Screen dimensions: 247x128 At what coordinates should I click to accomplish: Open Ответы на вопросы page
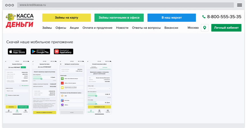pyautogui.click(x=146, y=28)
